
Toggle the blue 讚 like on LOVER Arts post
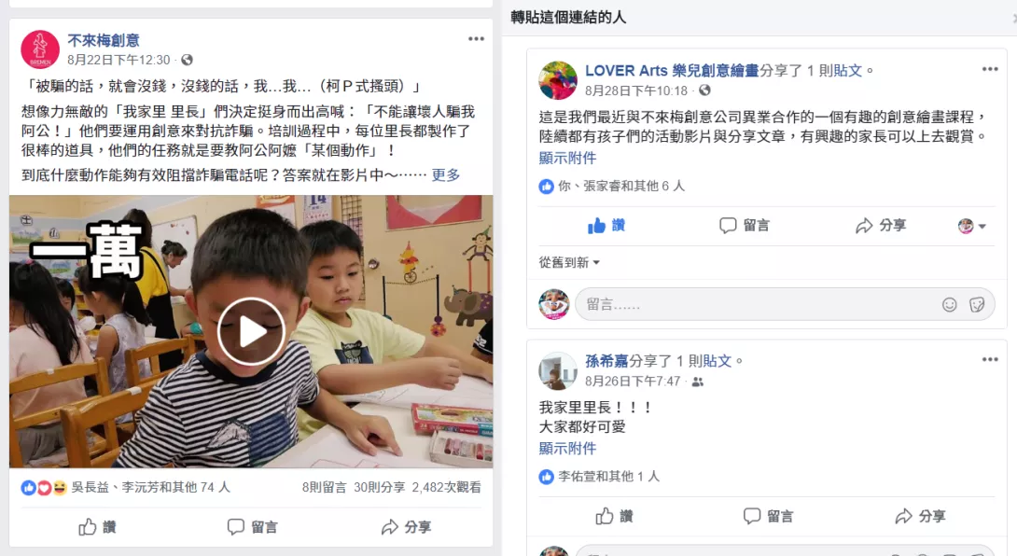point(606,225)
